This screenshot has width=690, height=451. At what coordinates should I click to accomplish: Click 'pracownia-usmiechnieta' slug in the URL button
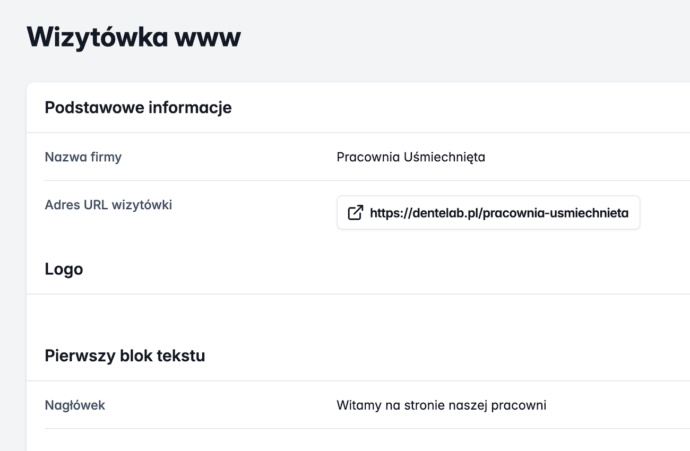click(x=556, y=213)
